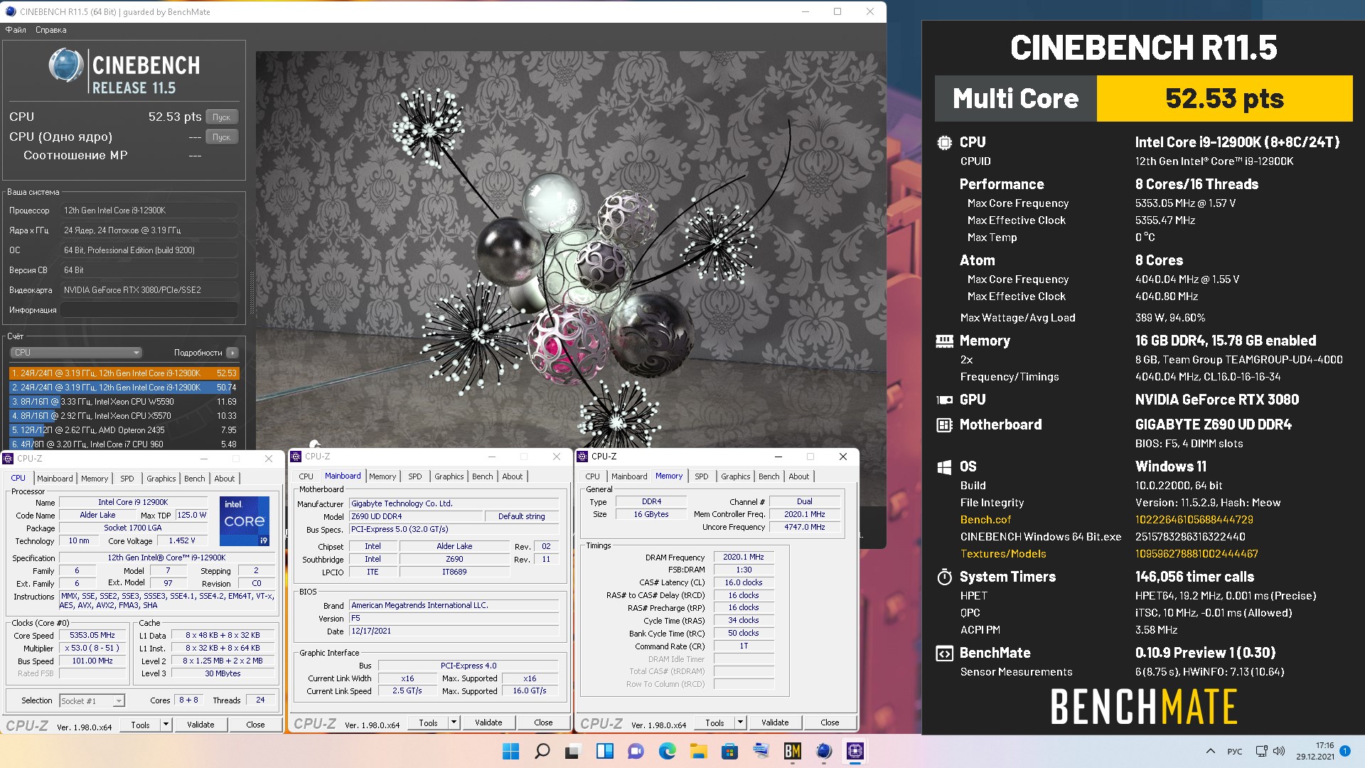The width and height of the screenshot is (1365, 768).
Task: Open network status tray icon
Action: 1261,751
